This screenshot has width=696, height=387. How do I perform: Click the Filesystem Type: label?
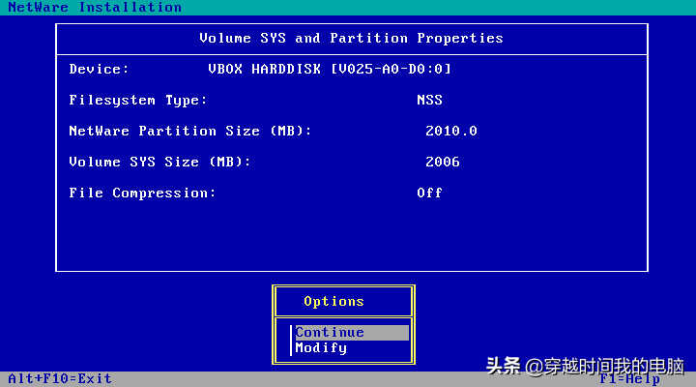coord(138,100)
